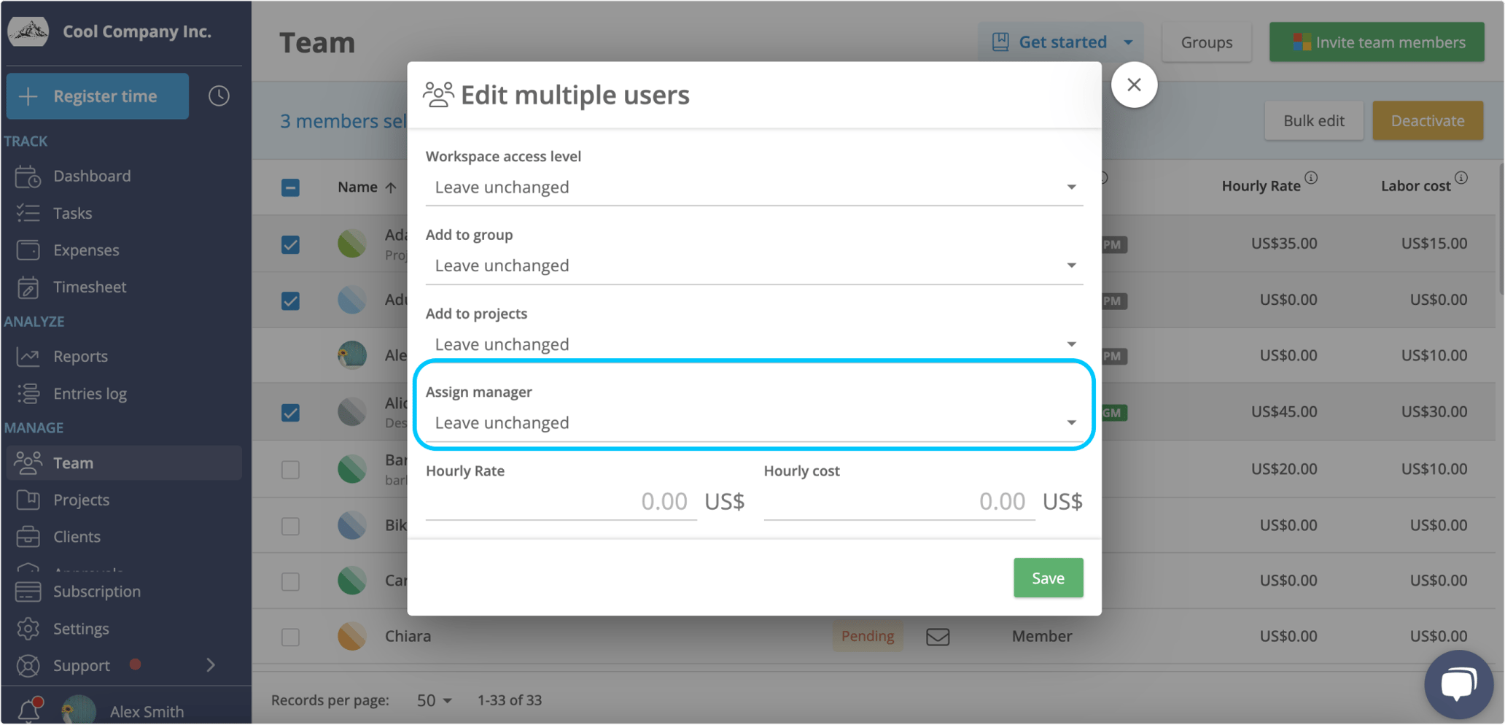Click the Settings gear icon

[x=28, y=628]
